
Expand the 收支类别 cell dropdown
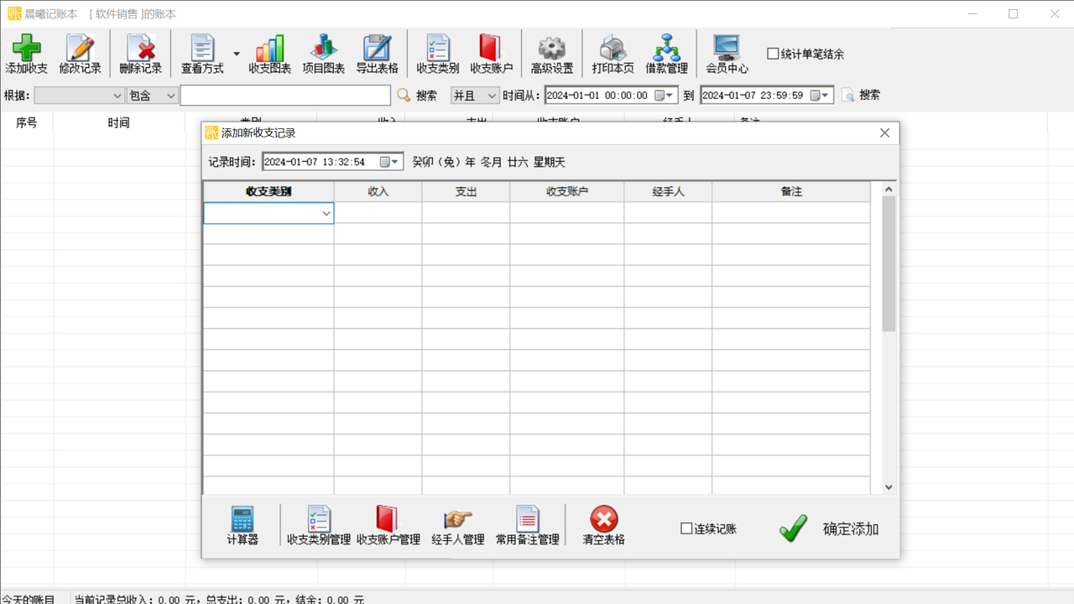[x=326, y=214]
